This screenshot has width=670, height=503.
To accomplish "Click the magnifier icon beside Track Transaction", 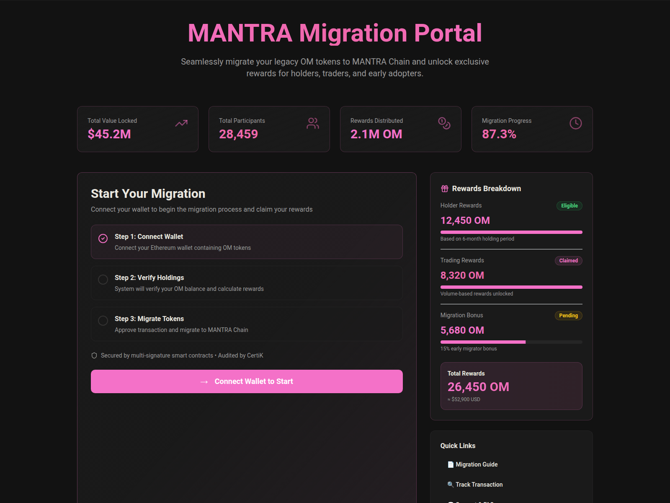I will tap(451, 485).
